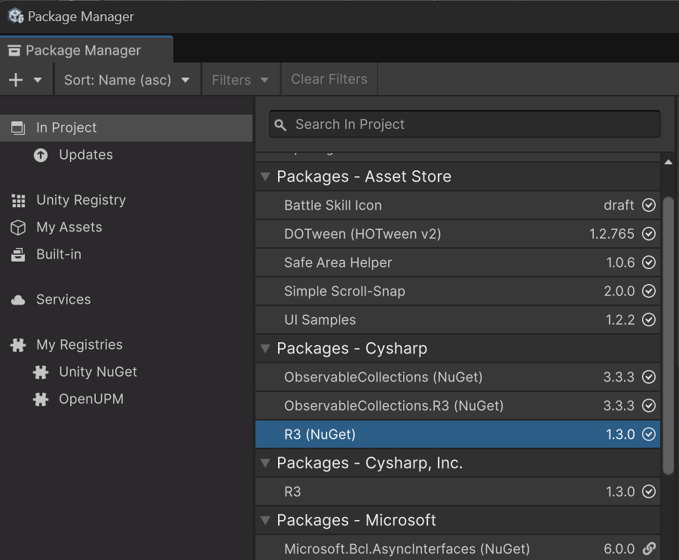679x560 pixels.
Task: Click the plus add package icon
Action: [x=16, y=80]
